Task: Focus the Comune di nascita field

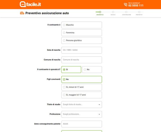Action: point(82,60)
